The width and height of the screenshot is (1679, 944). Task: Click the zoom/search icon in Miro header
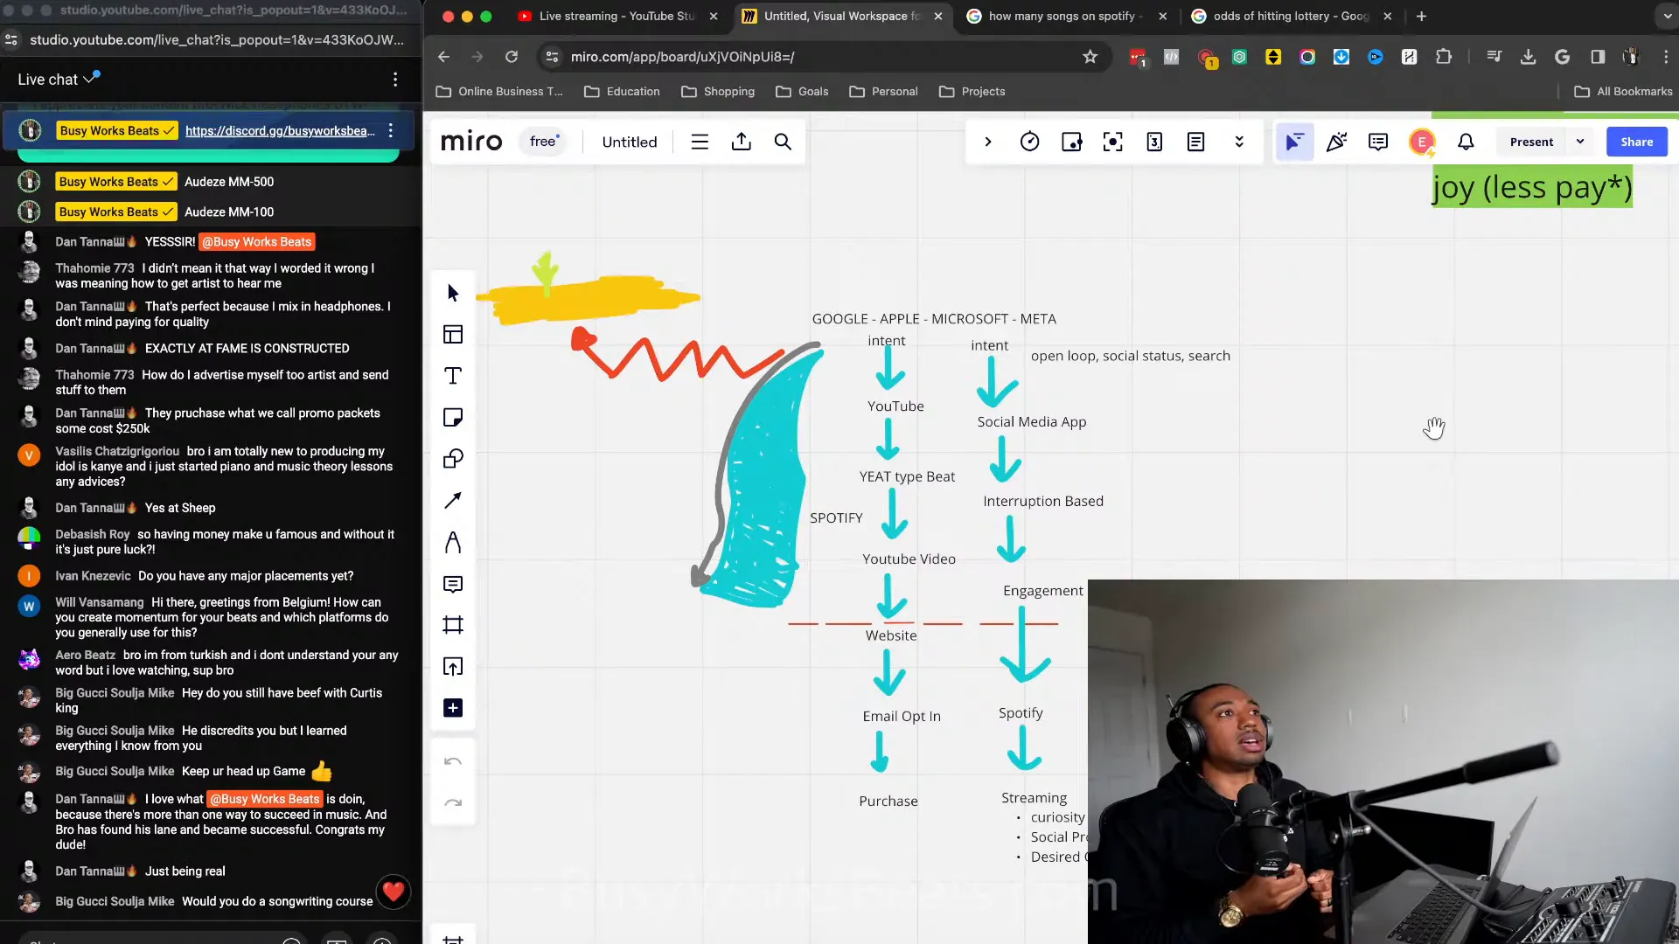[x=784, y=142]
